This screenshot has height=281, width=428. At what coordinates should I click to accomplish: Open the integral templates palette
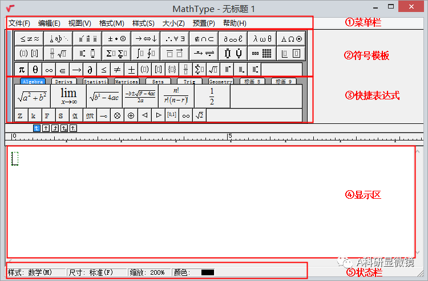pos(145,54)
